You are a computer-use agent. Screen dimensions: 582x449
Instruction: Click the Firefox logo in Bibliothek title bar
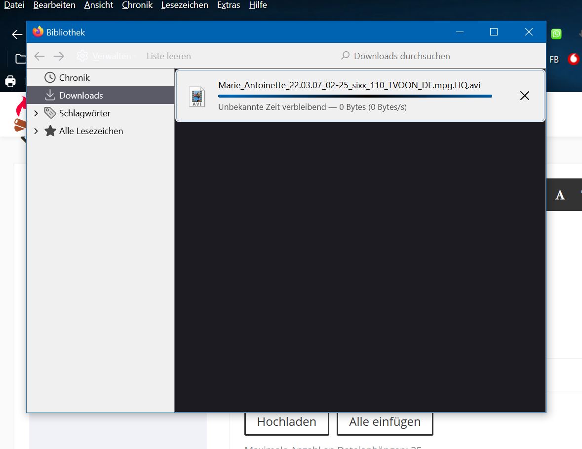pos(38,32)
